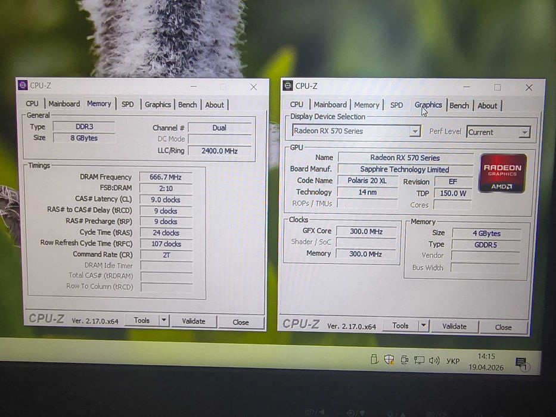Open the Mainboard tab in the left CPU-Z window
Viewport: 556px width, 417px height.
[x=64, y=104]
